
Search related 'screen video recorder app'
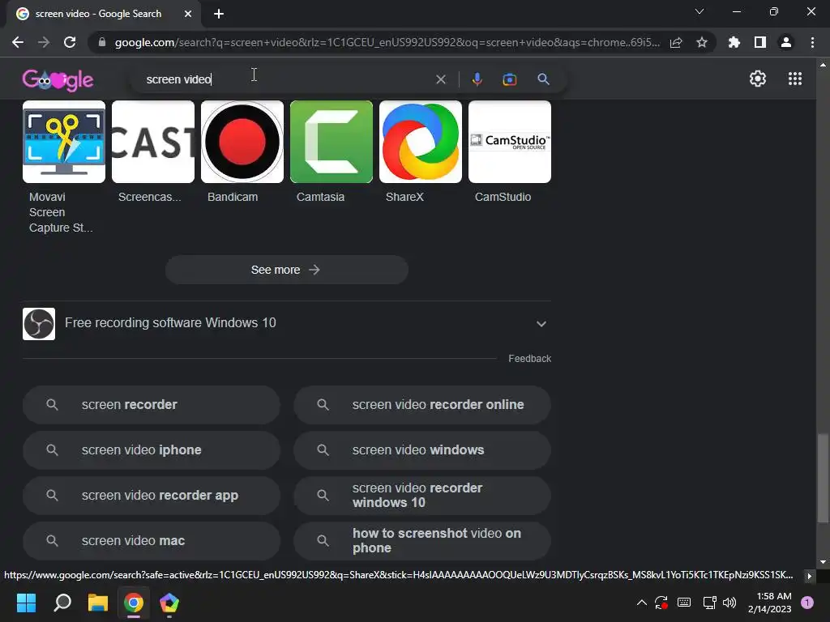pyautogui.click(x=152, y=496)
